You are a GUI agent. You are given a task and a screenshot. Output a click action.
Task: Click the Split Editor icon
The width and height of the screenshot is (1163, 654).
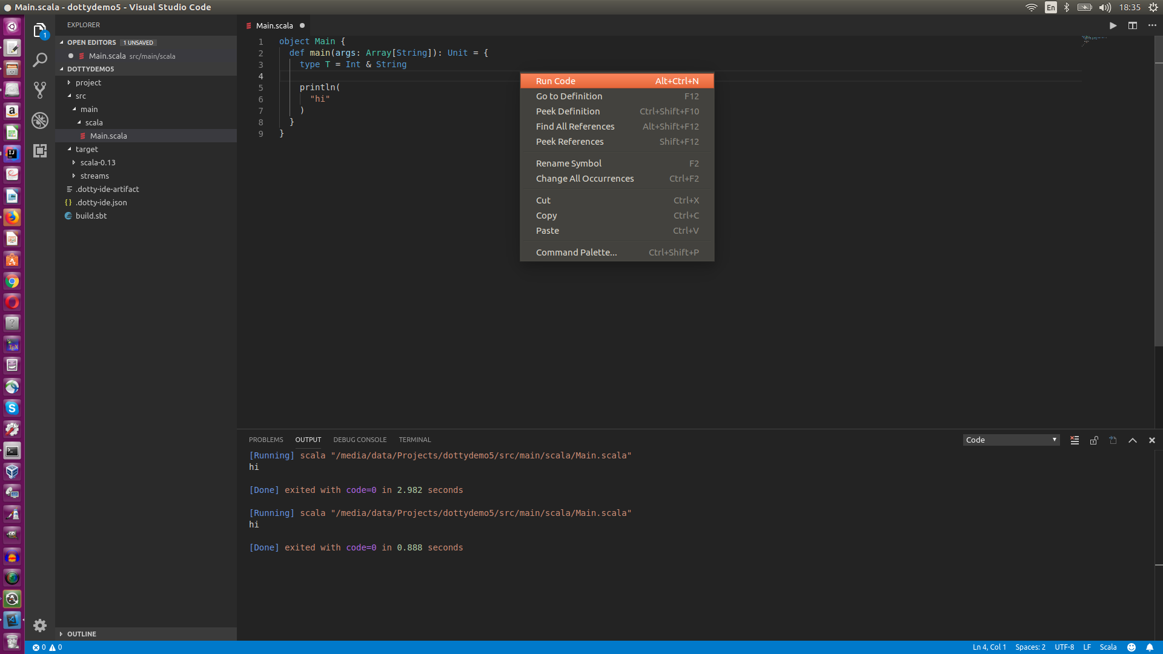[1132, 25]
